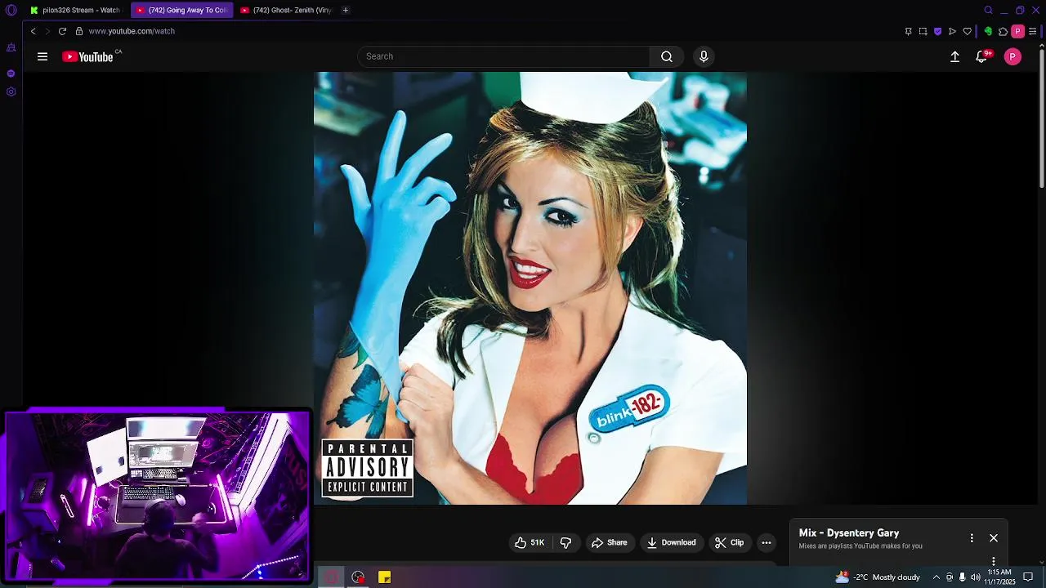Open the volume speaker tray icon
The height and width of the screenshot is (588, 1046).
coord(976,577)
